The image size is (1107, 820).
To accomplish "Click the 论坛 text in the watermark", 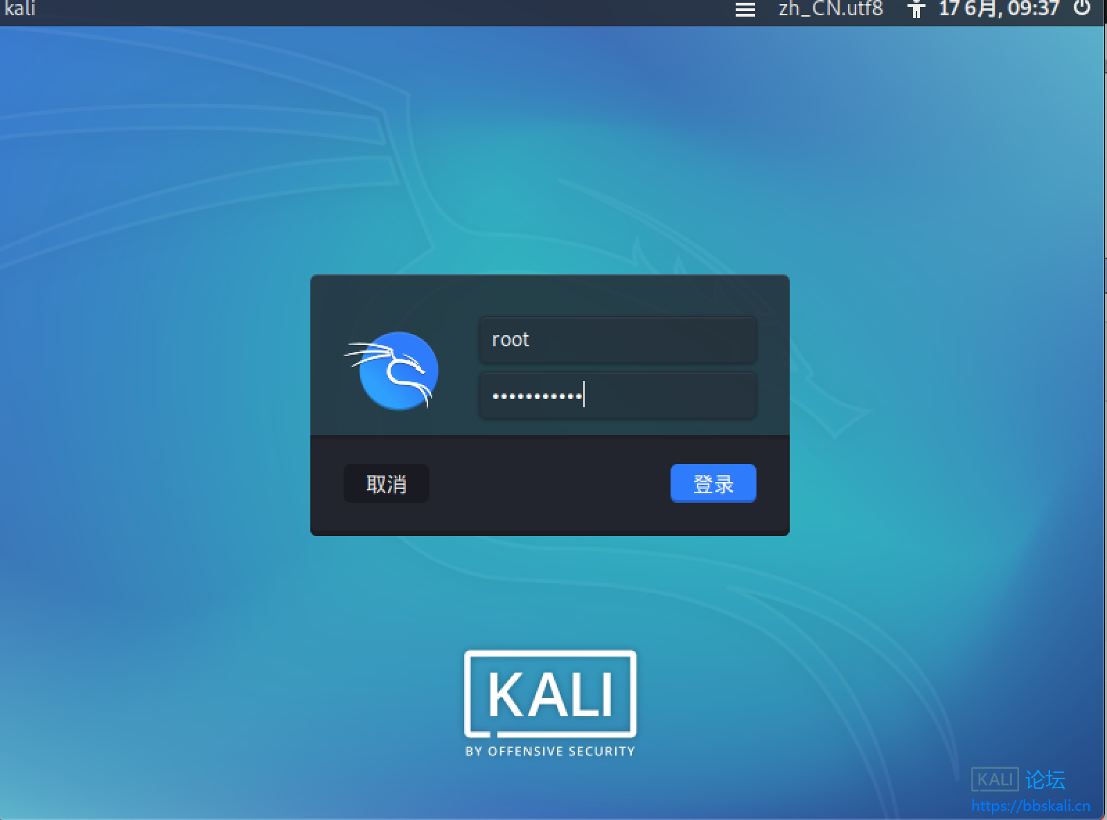I will 1045,780.
